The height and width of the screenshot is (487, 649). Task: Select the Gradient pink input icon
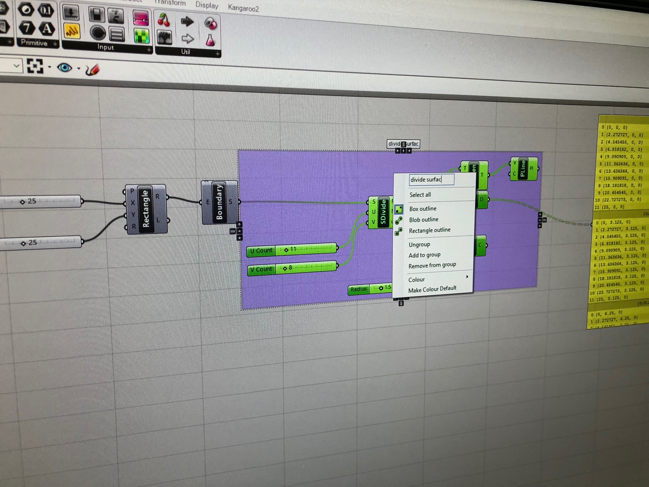[x=141, y=18]
